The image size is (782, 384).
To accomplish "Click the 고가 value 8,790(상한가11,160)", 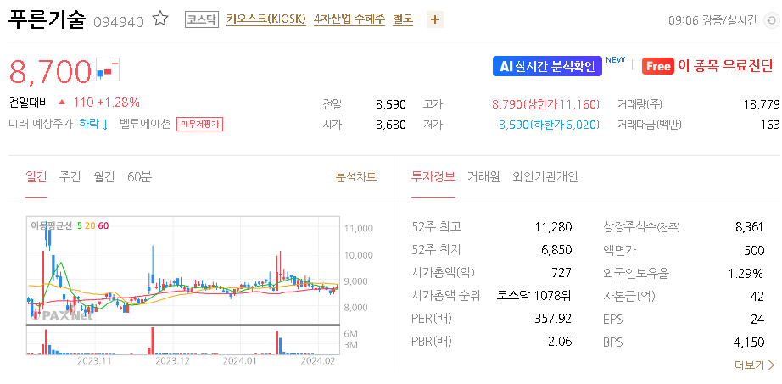I will [545, 104].
